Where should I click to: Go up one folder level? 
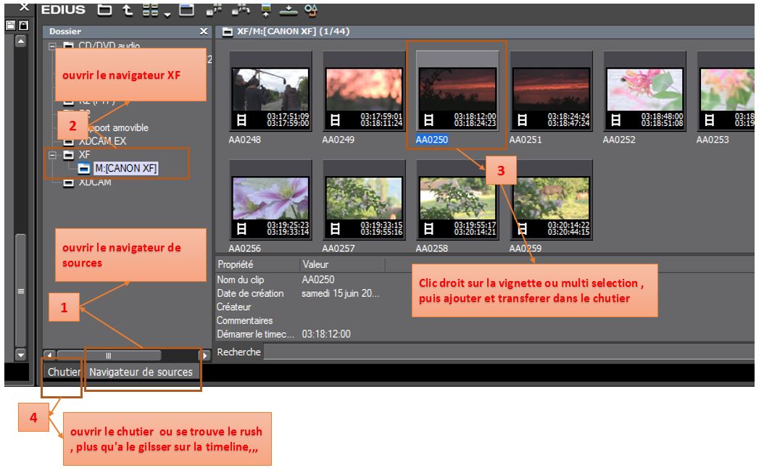(128, 9)
